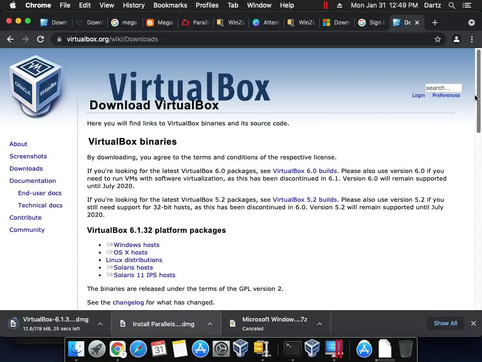This screenshot has height=362, width=482.
Task: Close the active Downloads tab
Action: pos(417,23)
